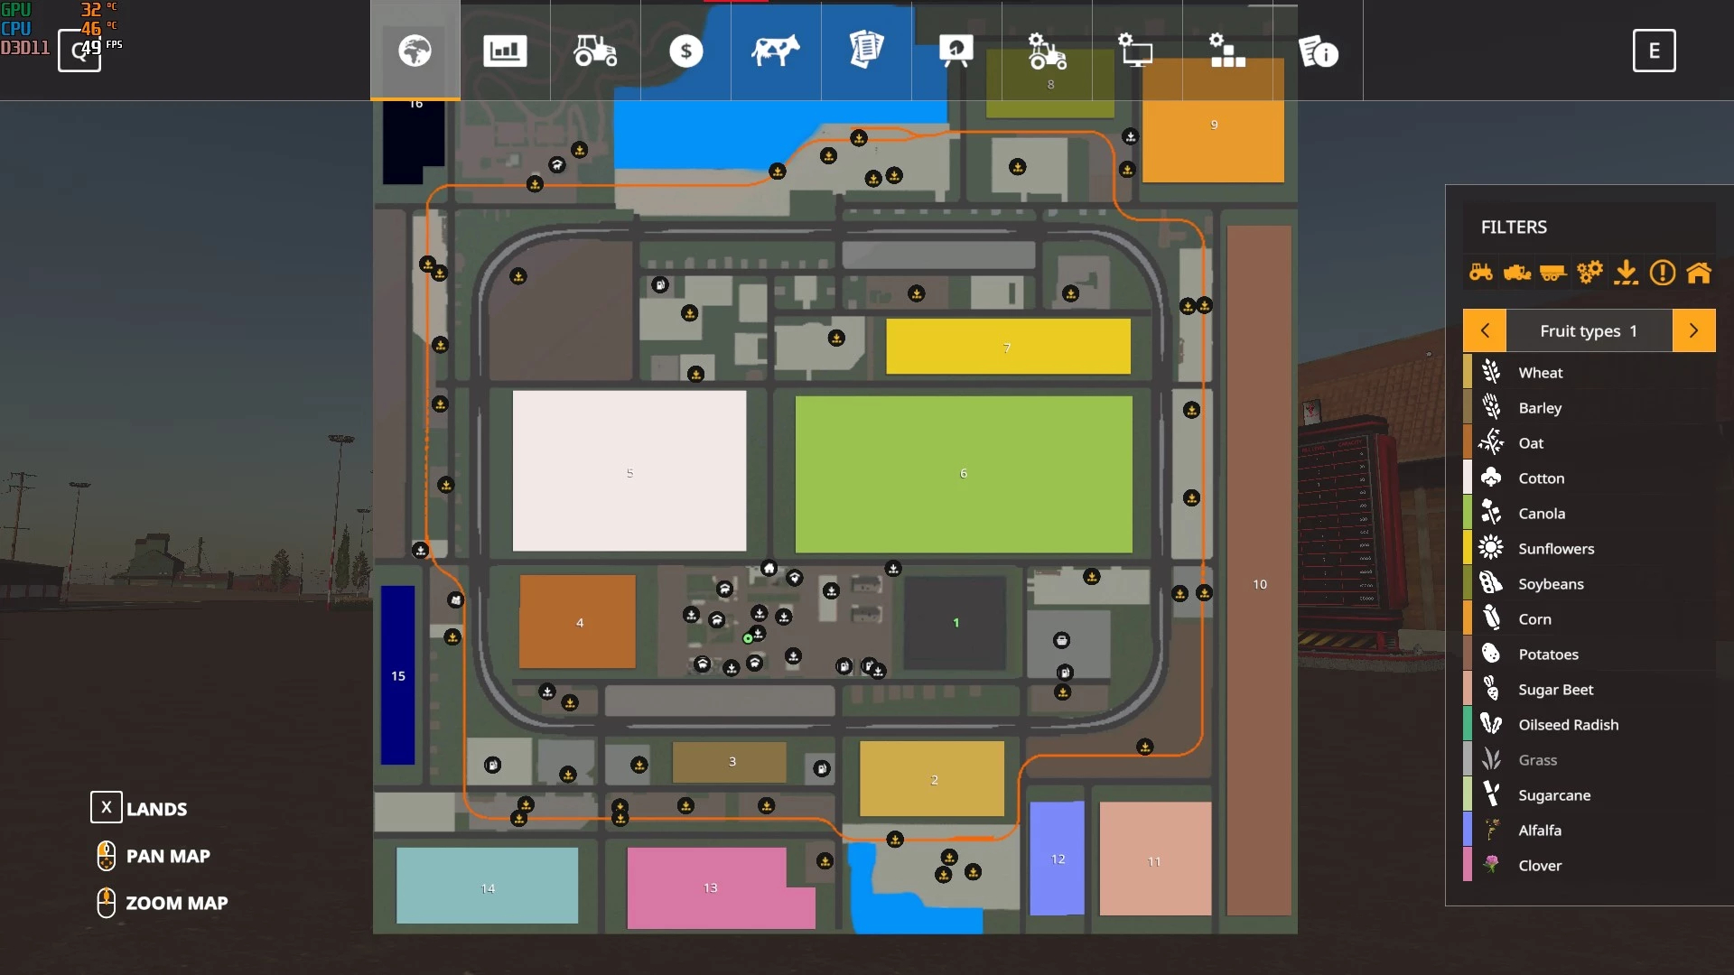The height and width of the screenshot is (975, 1734).
Task: Open the statistics chart tab
Action: (505, 51)
